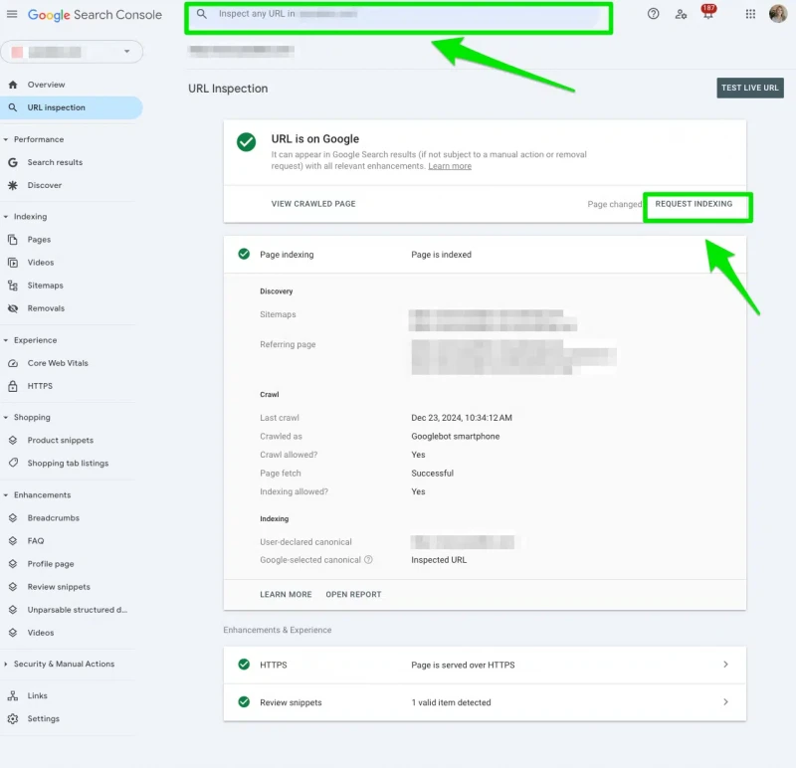
Task: Click the Overview home icon
Action: pyautogui.click(x=13, y=85)
